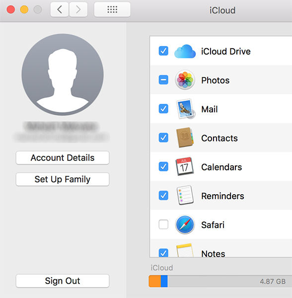Viewport: 292px width, 298px height.
Task: Click the user profile avatar picture
Action: (x=63, y=74)
